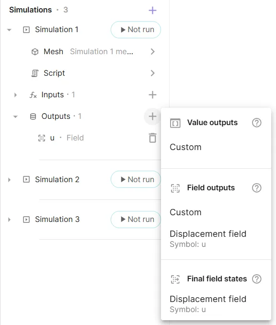Click the Outputs plus button
The height and width of the screenshot is (325, 276).
152,116
